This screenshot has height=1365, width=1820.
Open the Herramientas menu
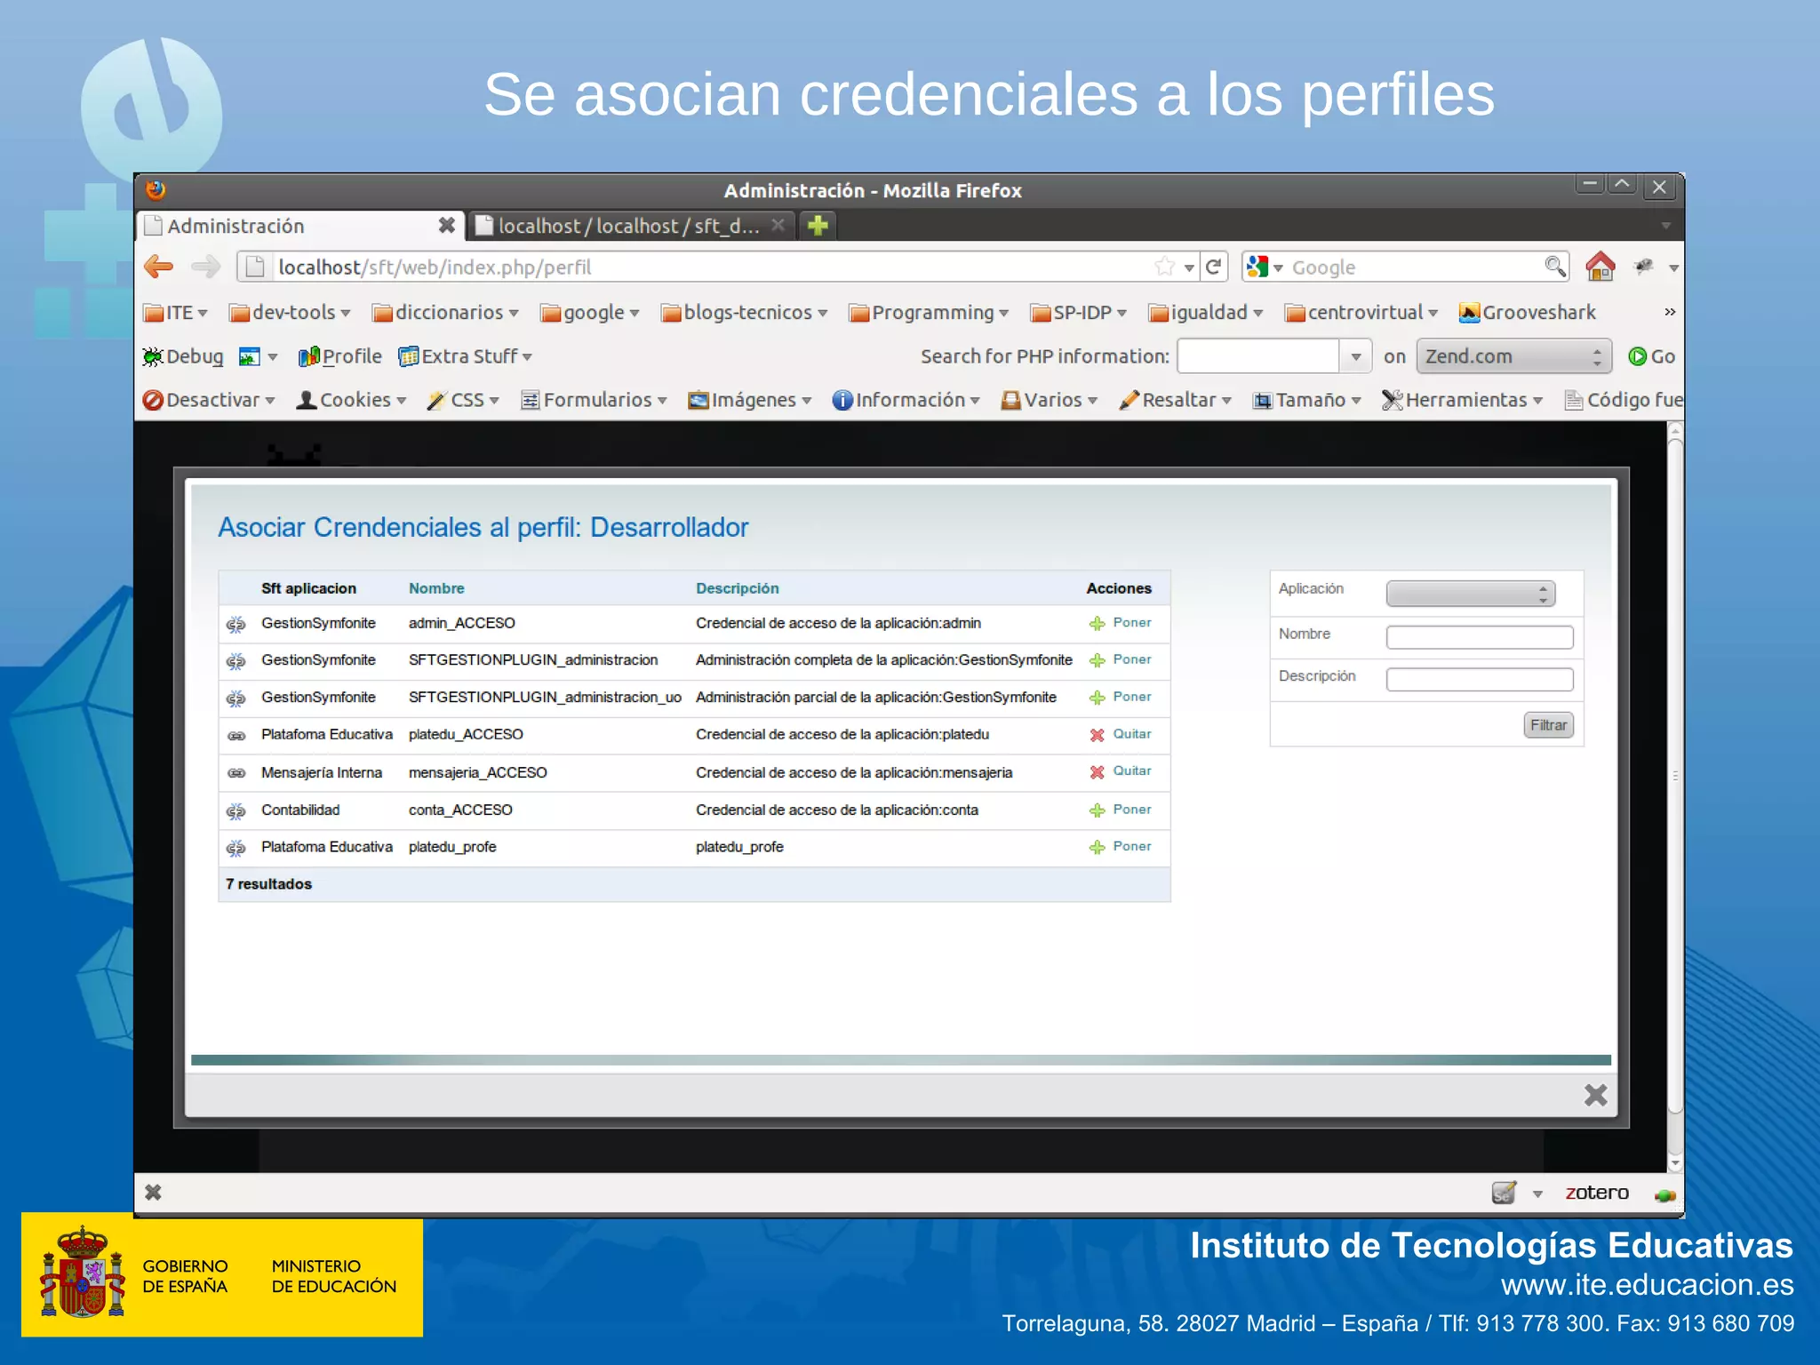tap(1462, 400)
